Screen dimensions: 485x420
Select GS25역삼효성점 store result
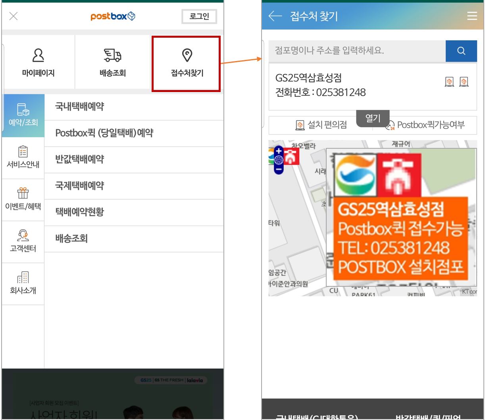373,86
